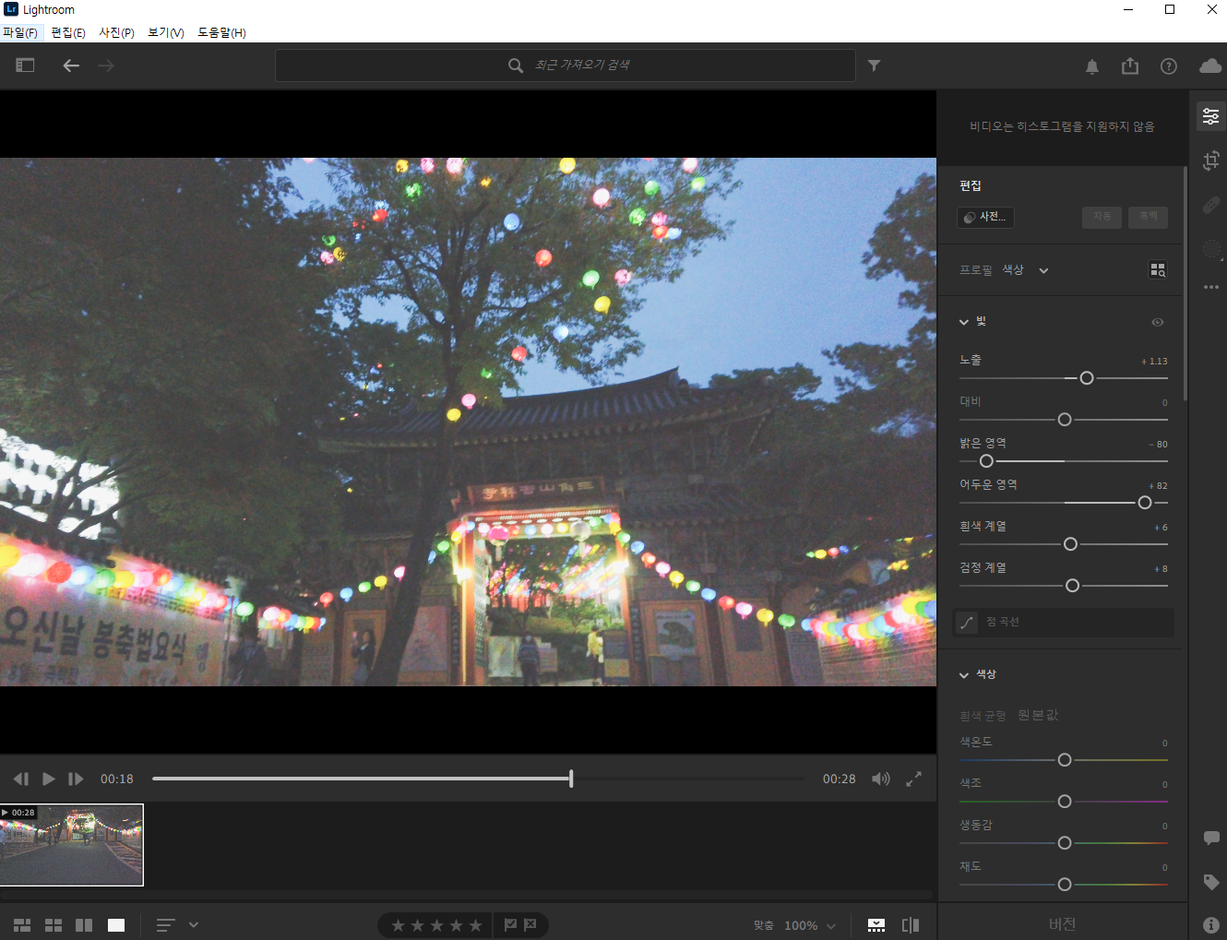Open the 도움말(H) menu
This screenshot has height=940, width=1227.
pos(221,32)
